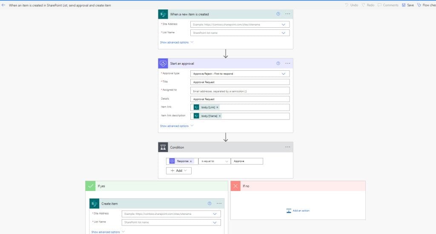
Task: Run the Flow checker
Action: click(x=426, y=5)
